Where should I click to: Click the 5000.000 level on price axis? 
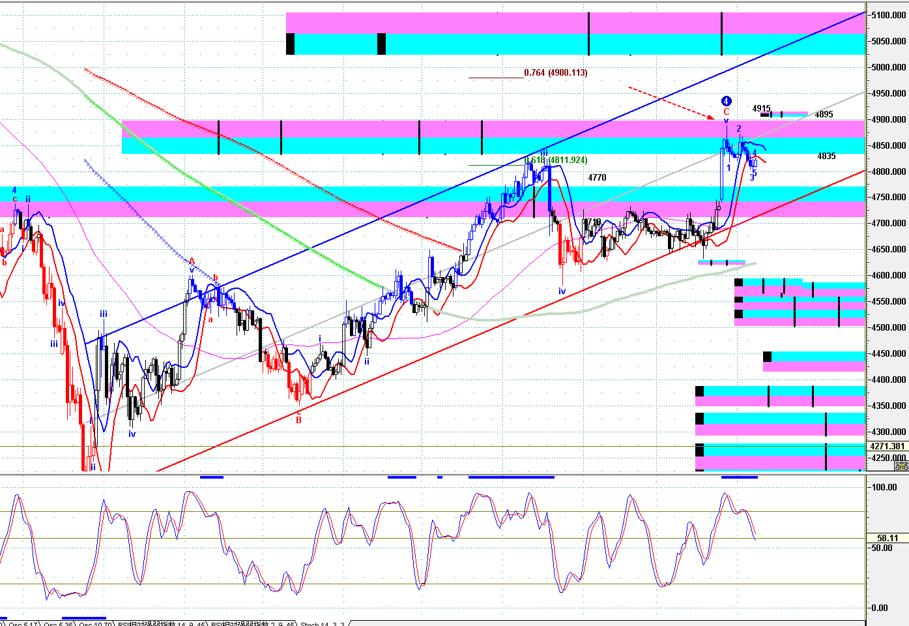[x=889, y=67]
